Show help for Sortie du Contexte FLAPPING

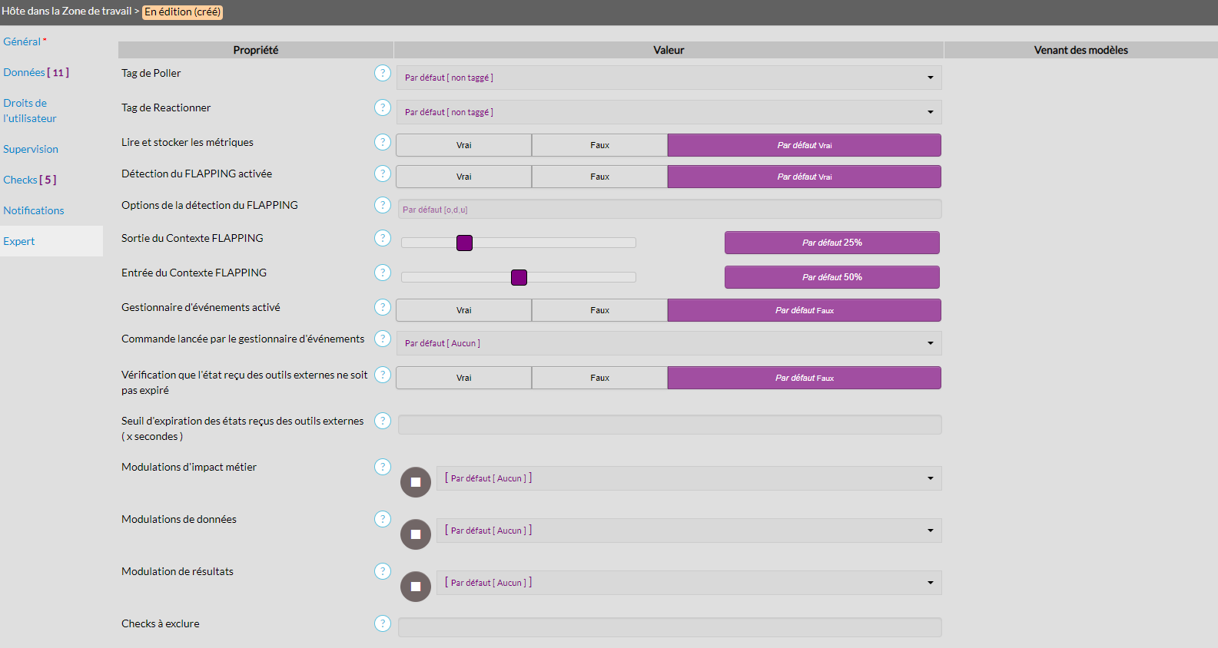(x=383, y=238)
